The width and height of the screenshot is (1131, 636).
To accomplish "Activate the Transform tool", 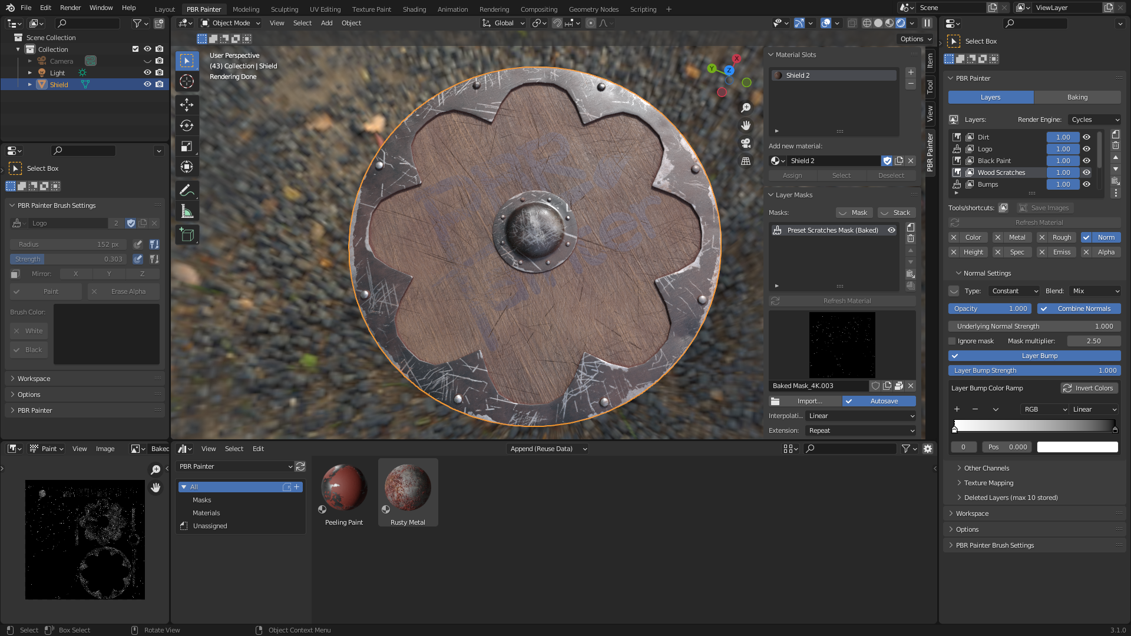I will coord(187,167).
